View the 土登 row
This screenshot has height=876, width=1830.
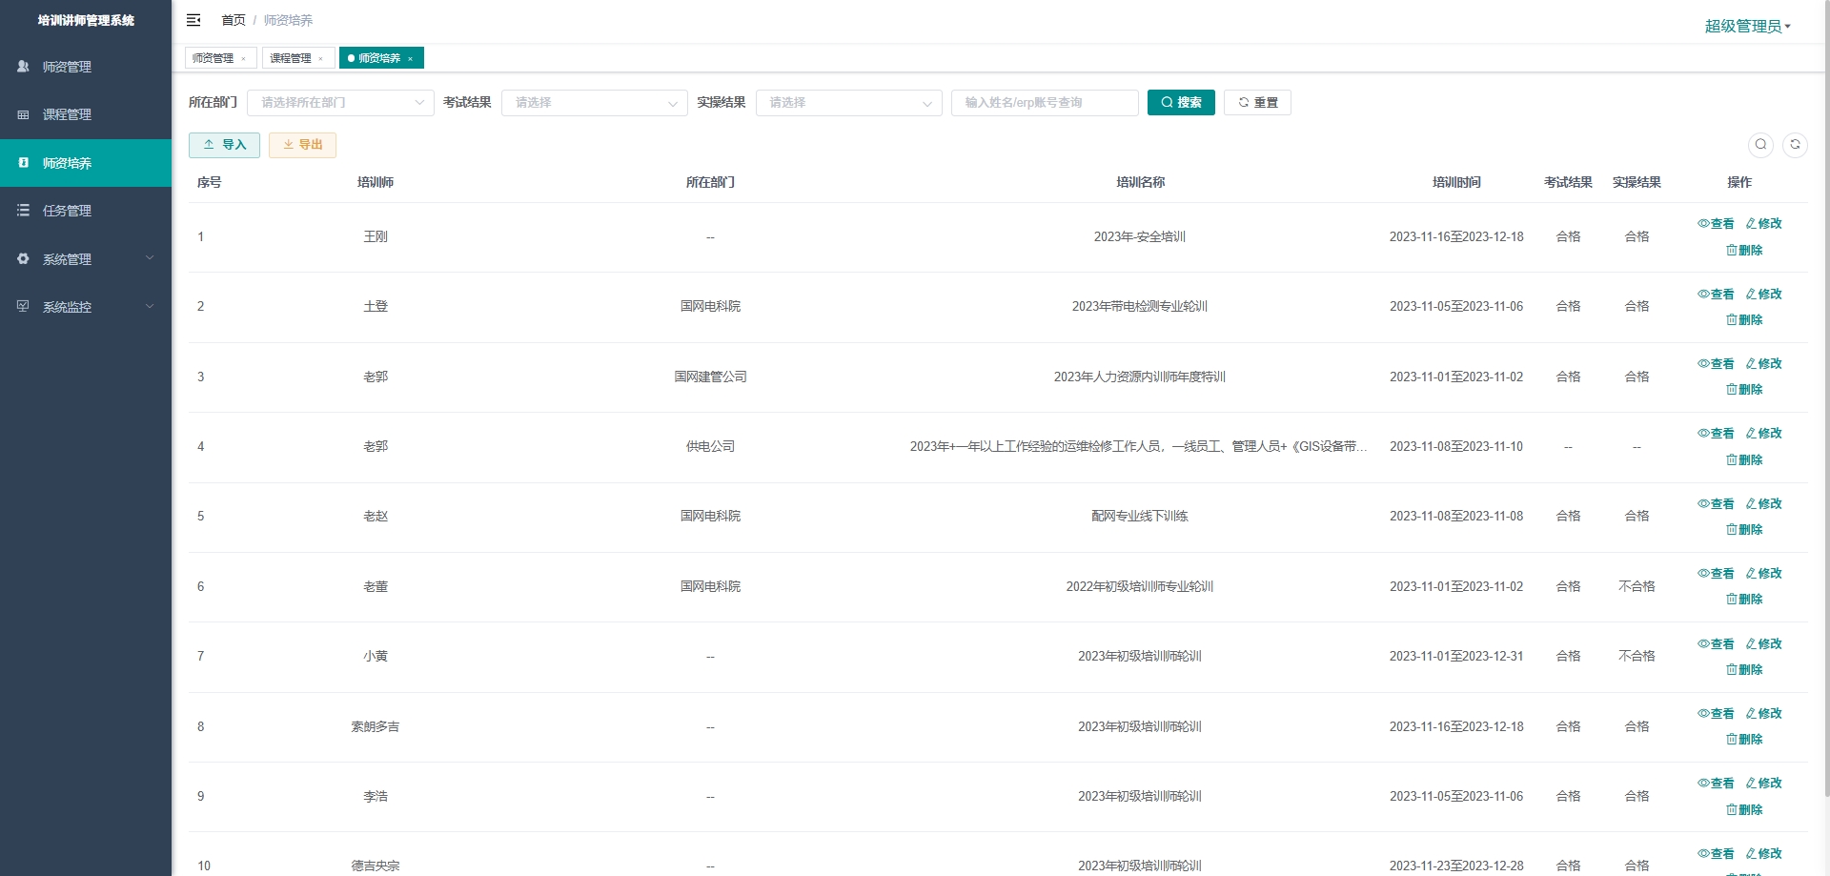point(1716,295)
